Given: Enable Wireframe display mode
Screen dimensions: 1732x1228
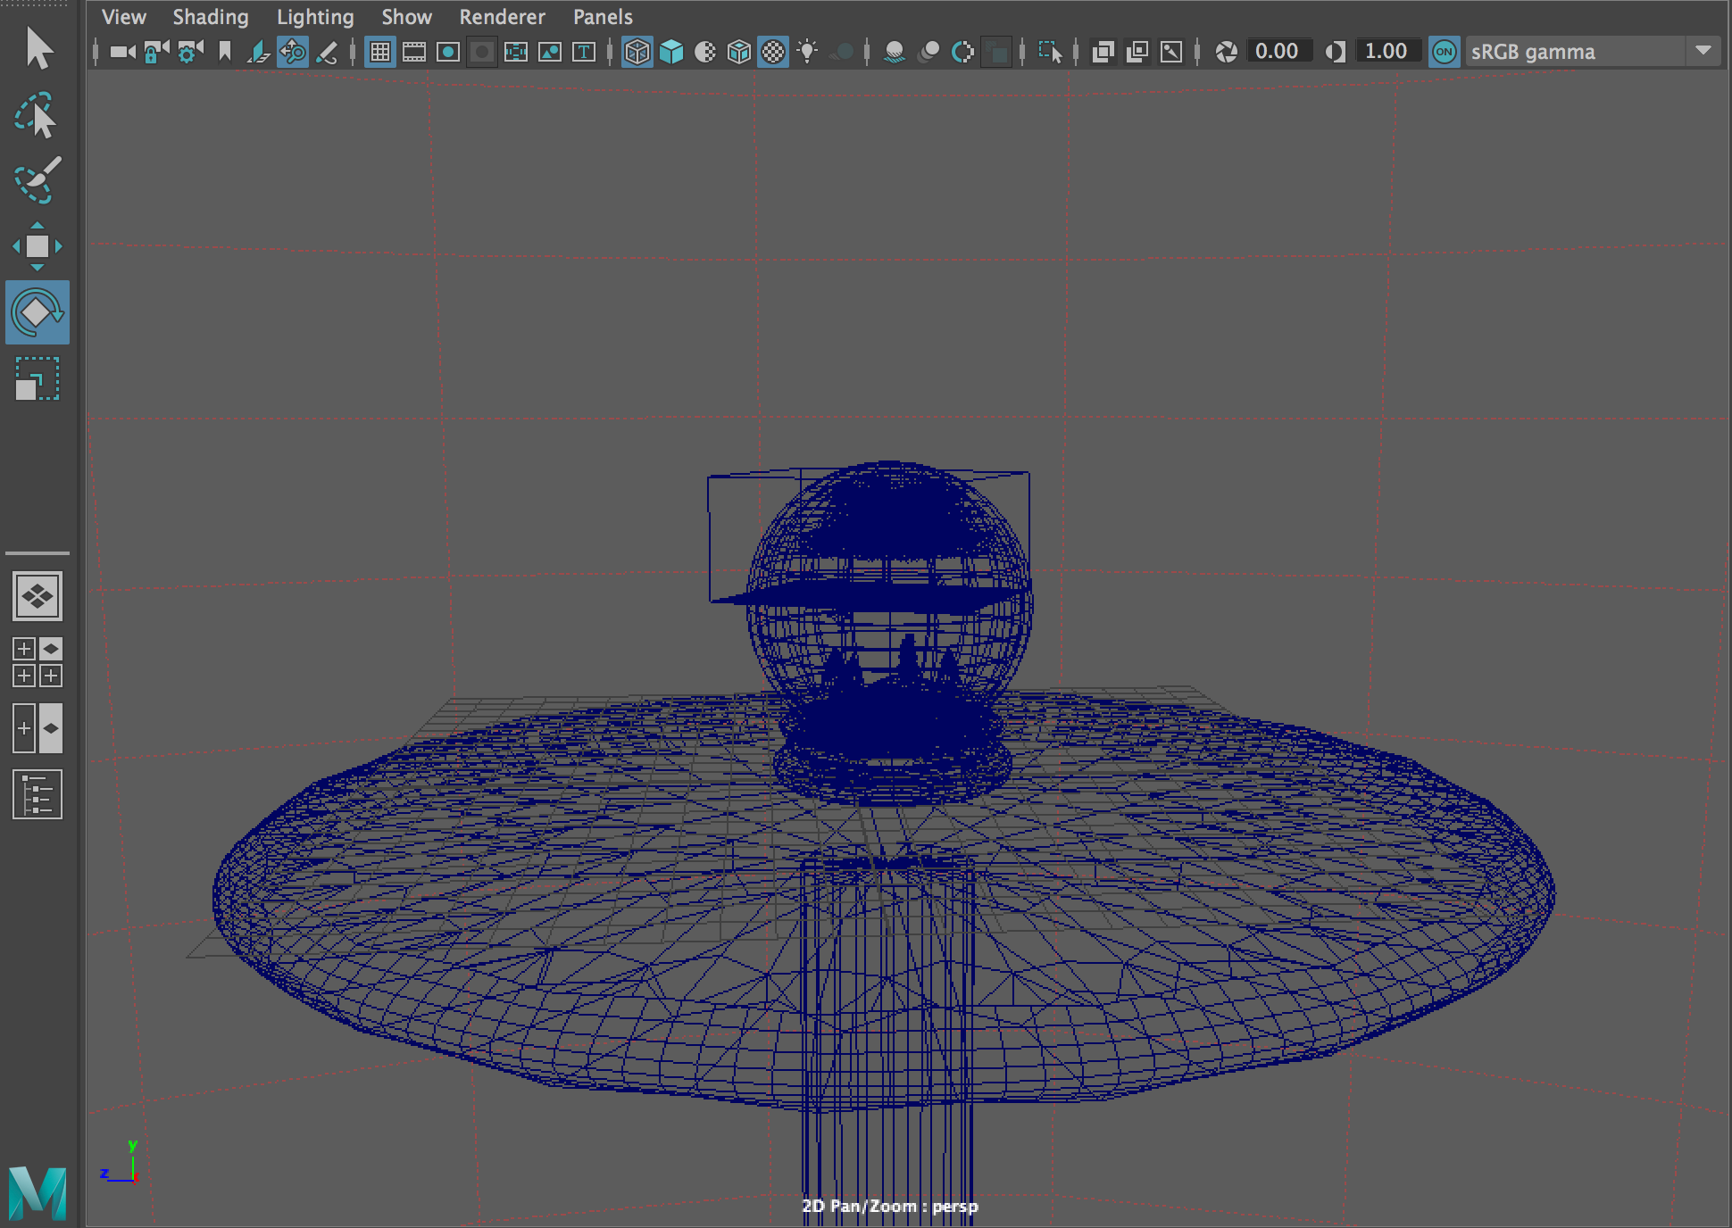Looking at the screenshot, I should (x=637, y=52).
